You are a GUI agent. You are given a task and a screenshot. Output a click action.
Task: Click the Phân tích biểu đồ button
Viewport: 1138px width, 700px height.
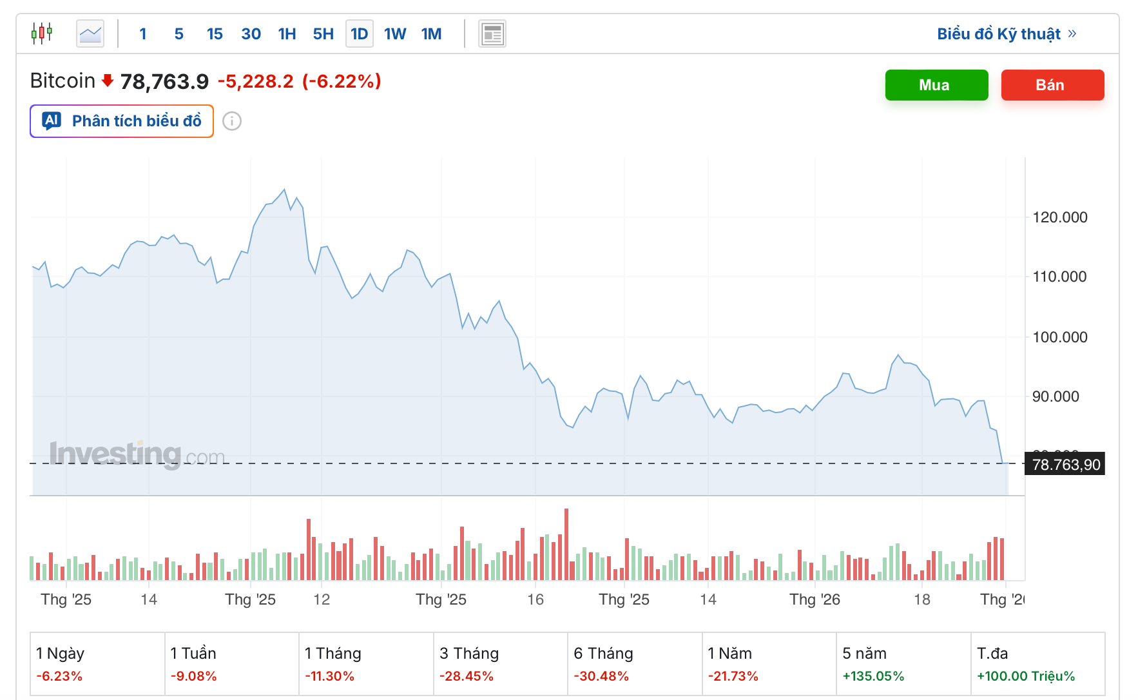[122, 121]
